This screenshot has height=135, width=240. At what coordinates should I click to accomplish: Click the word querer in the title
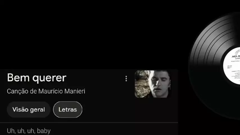tap(49, 78)
